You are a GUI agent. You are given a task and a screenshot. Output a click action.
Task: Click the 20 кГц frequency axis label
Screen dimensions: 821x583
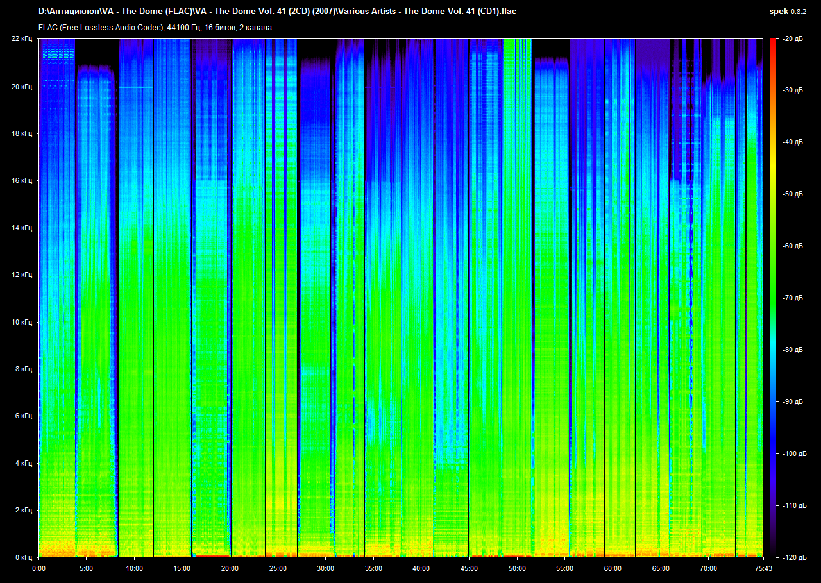(22, 87)
